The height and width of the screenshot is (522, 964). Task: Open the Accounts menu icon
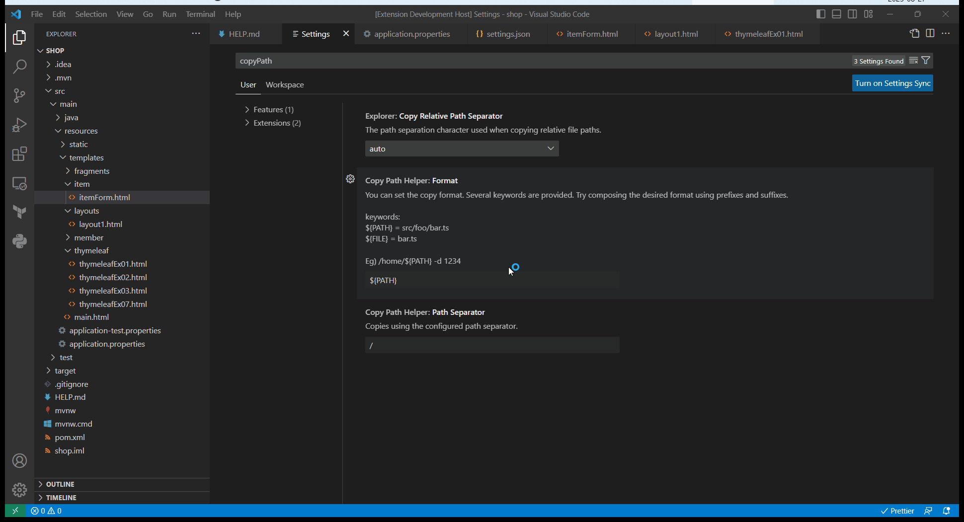pos(19,461)
